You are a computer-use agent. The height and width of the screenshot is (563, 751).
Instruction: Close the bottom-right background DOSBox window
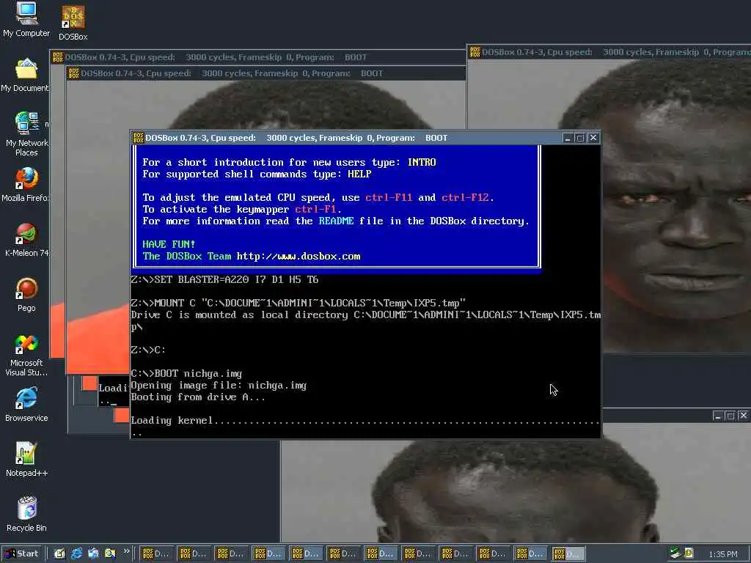coord(744,416)
